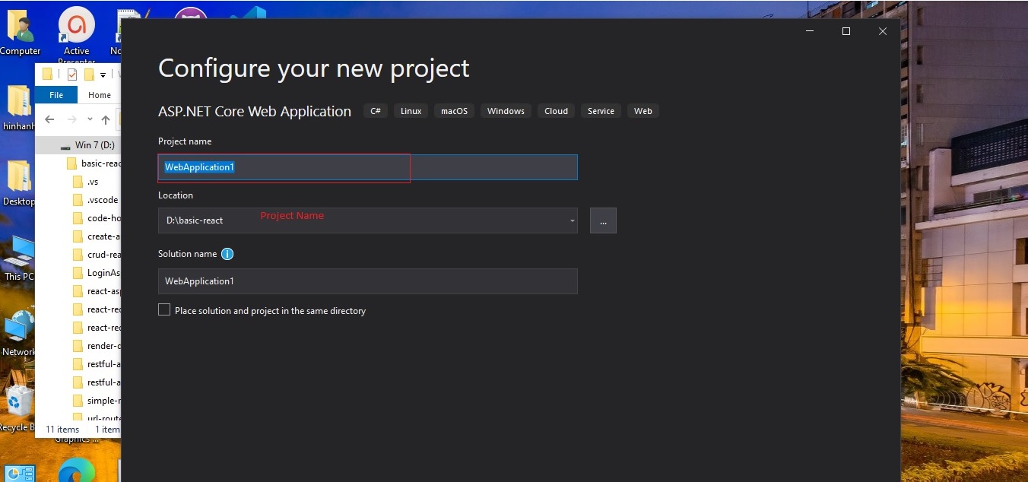Viewport: 1028px width, 482px height.
Task: Click the back arrow in File Explorer
Action: click(x=49, y=119)
